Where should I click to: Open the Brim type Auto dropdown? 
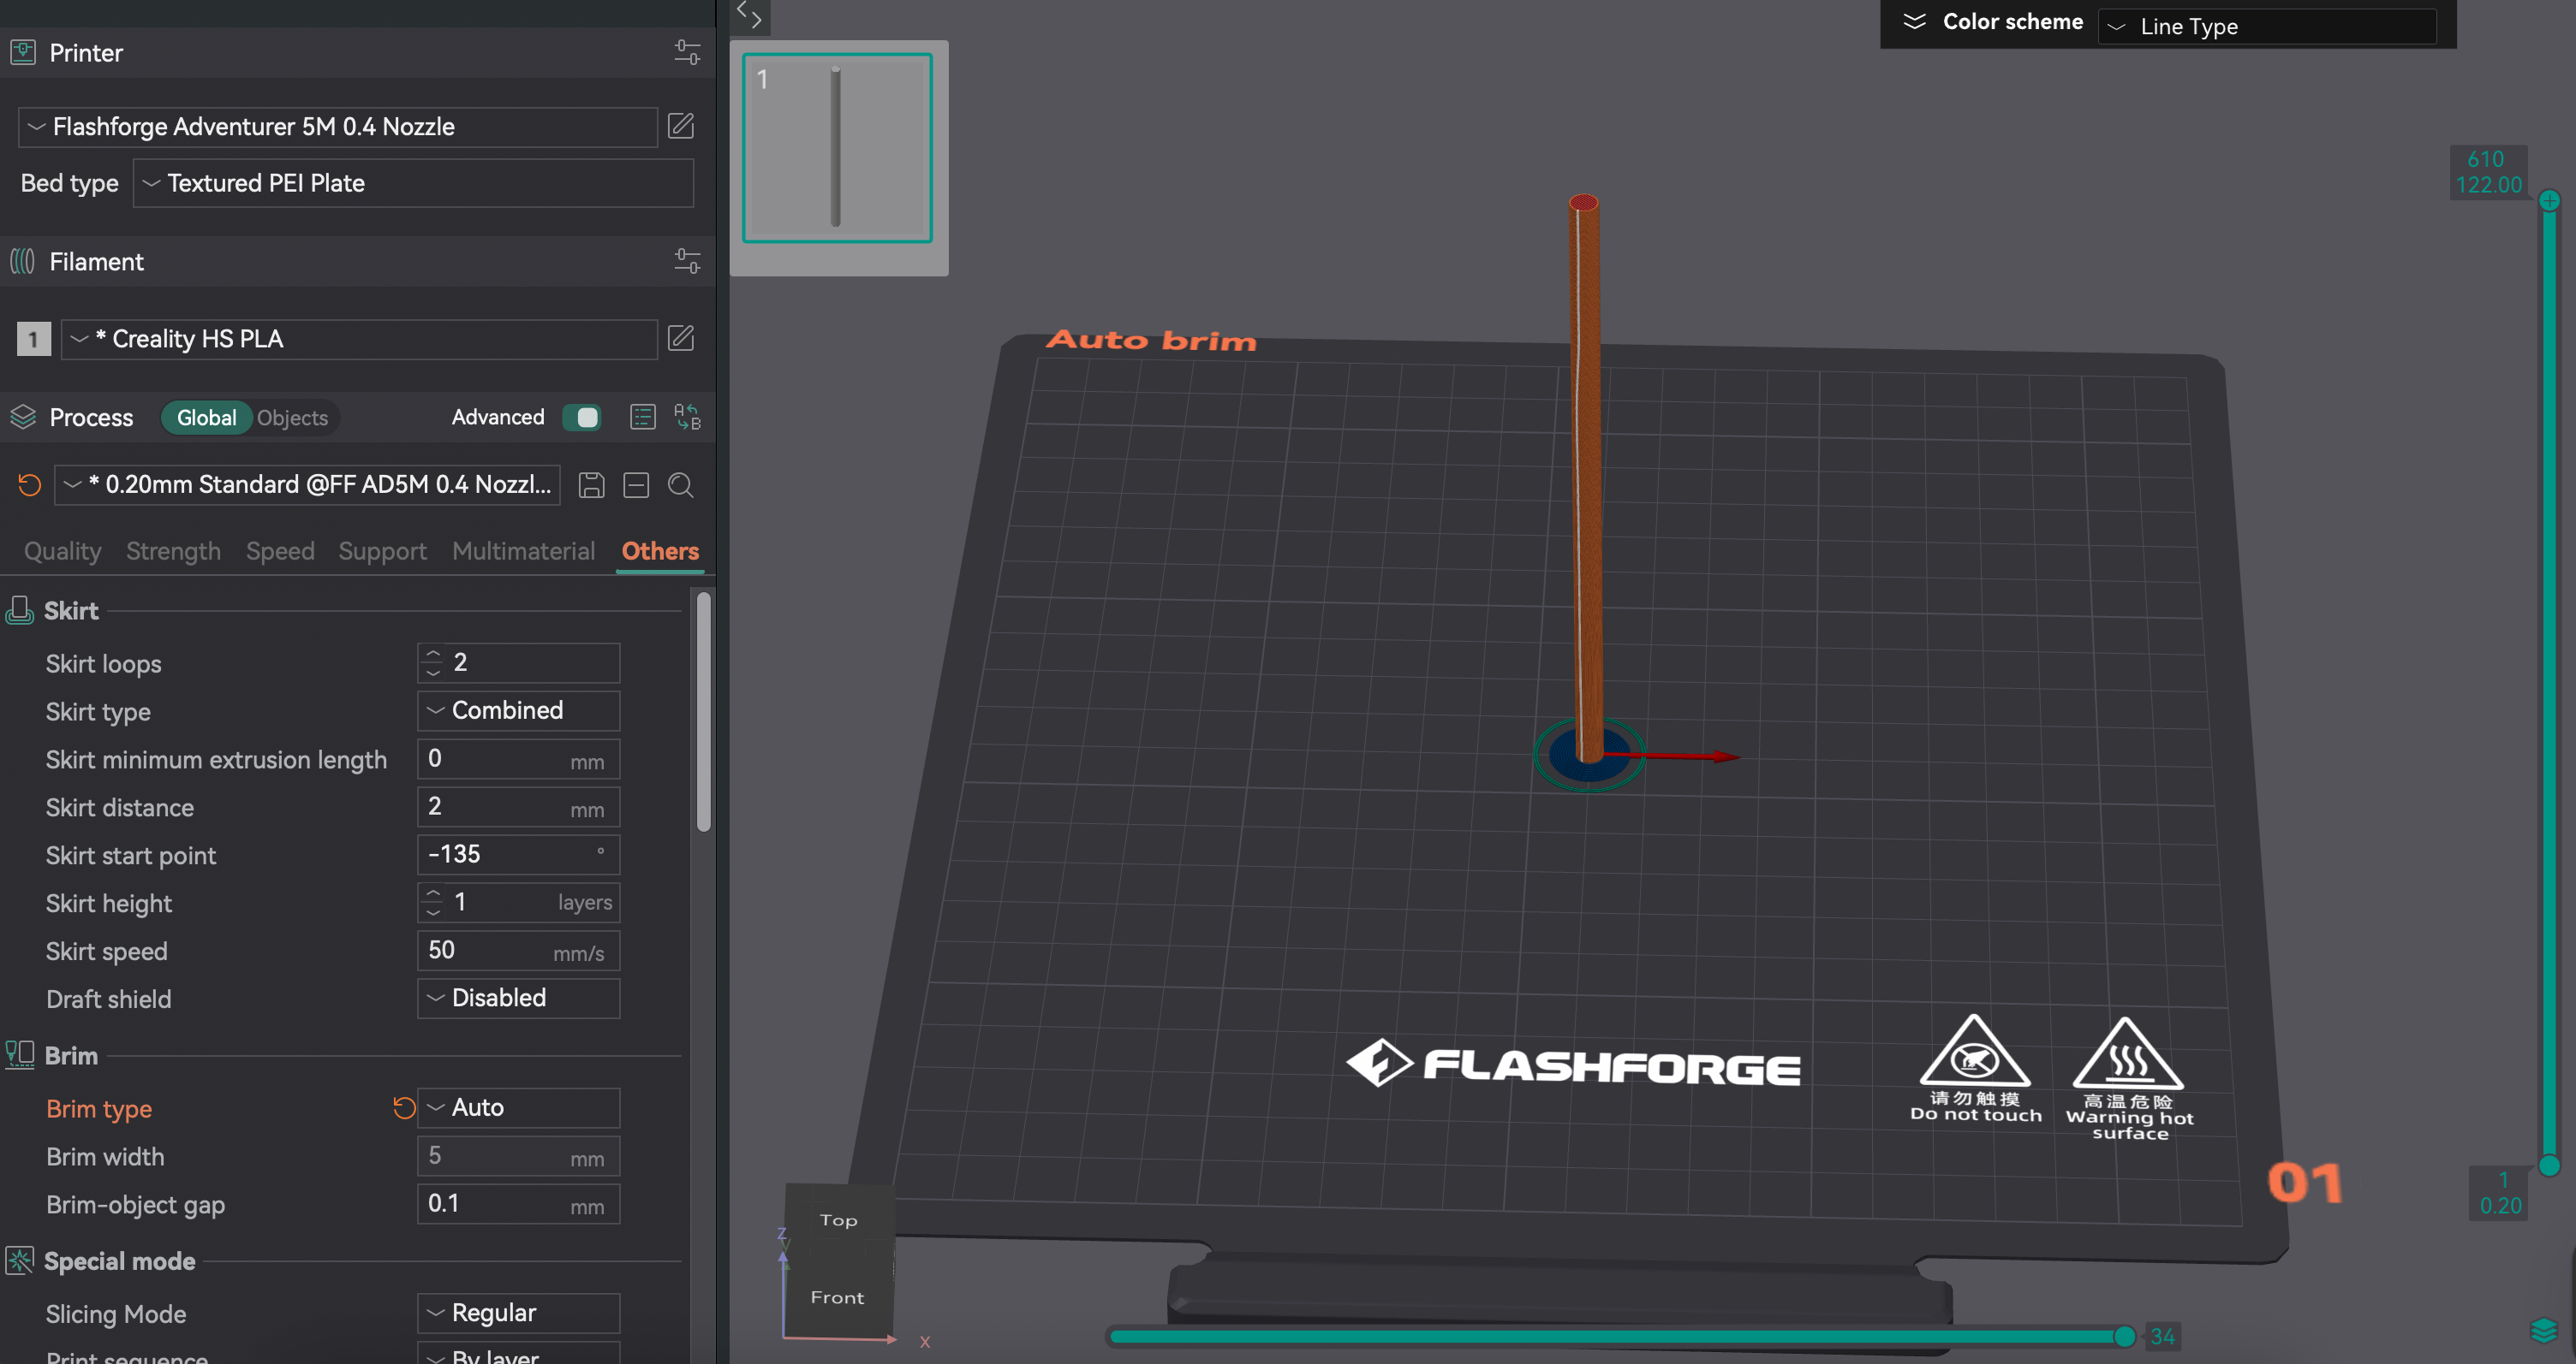click(518, 1107)
